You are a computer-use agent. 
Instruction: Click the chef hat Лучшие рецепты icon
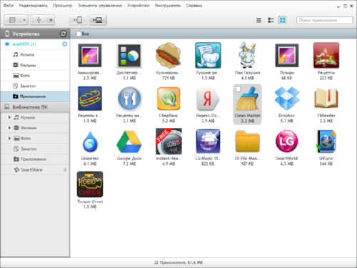point(208,55)
